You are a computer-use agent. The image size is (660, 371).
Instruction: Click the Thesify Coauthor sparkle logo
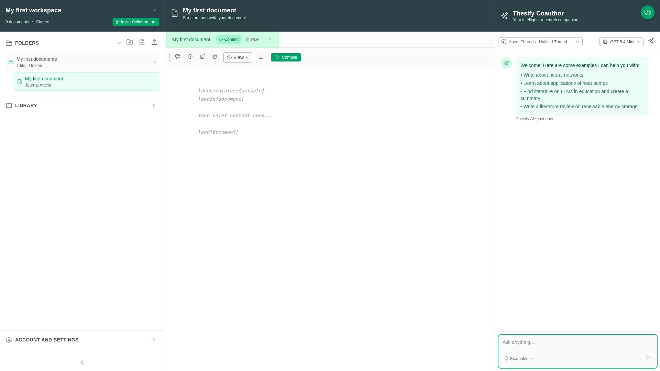tap(505, 16)
